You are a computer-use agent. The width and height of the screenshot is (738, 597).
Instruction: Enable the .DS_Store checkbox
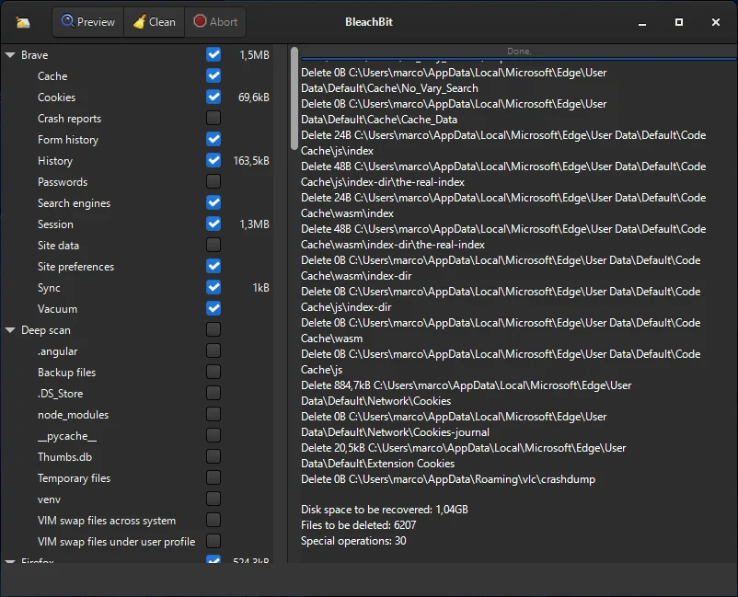click(x=213, y=394)
